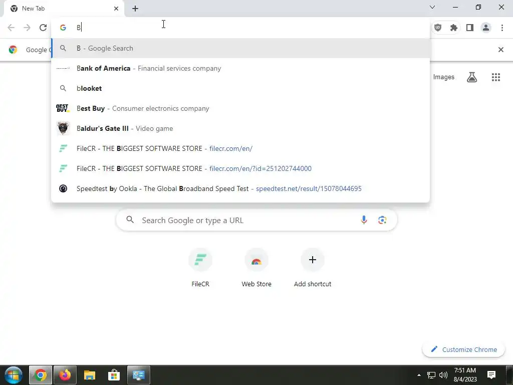Open the FileCR shortcut tile
This screenshot has width=513, height=385.
[200, 268]
